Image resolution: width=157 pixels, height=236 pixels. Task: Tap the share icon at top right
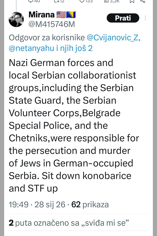[x=143, y=1]
